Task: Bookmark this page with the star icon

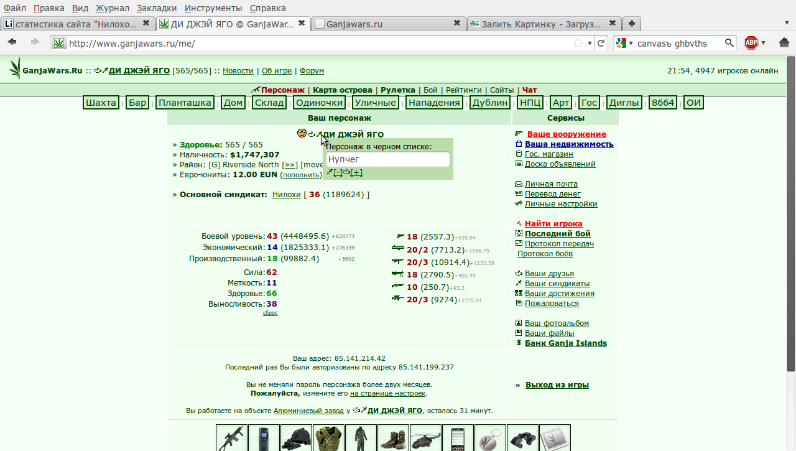Action: 578,43
